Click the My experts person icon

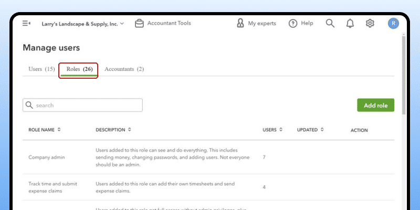[x=240, y=23]
